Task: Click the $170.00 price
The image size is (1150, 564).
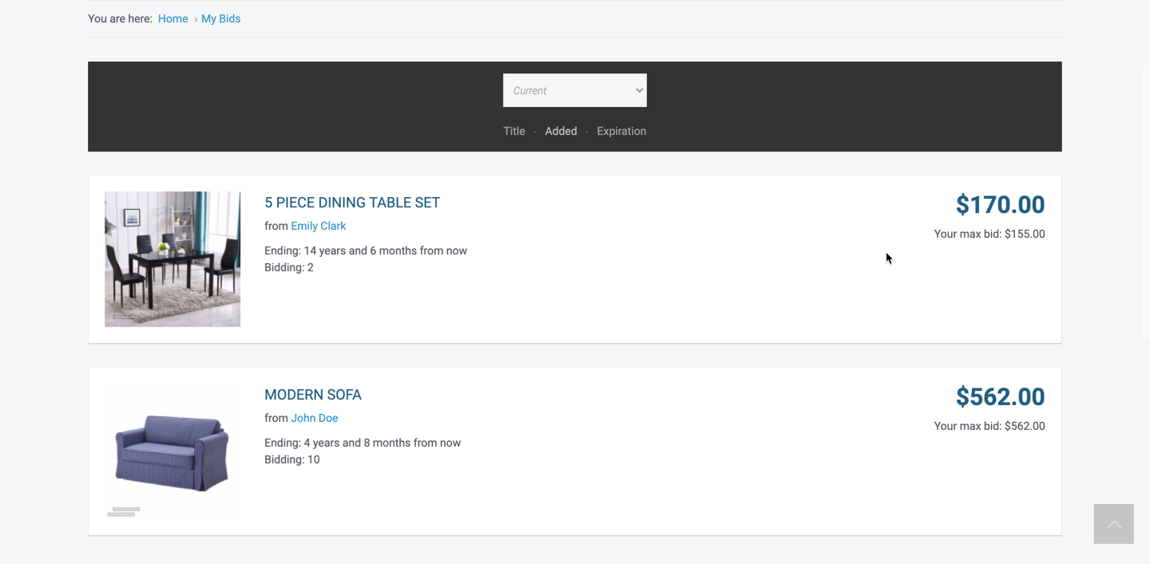Action: [1000, 204]
